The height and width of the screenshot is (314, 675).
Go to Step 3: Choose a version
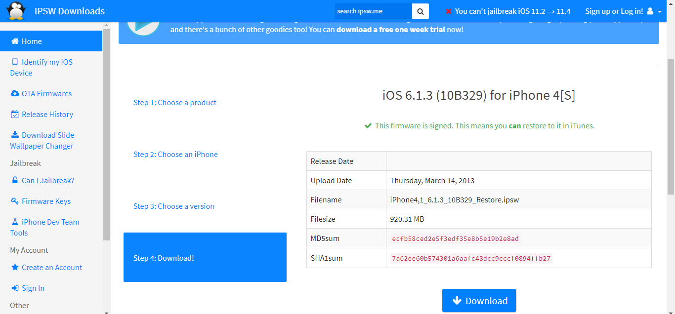coord(174,206)
